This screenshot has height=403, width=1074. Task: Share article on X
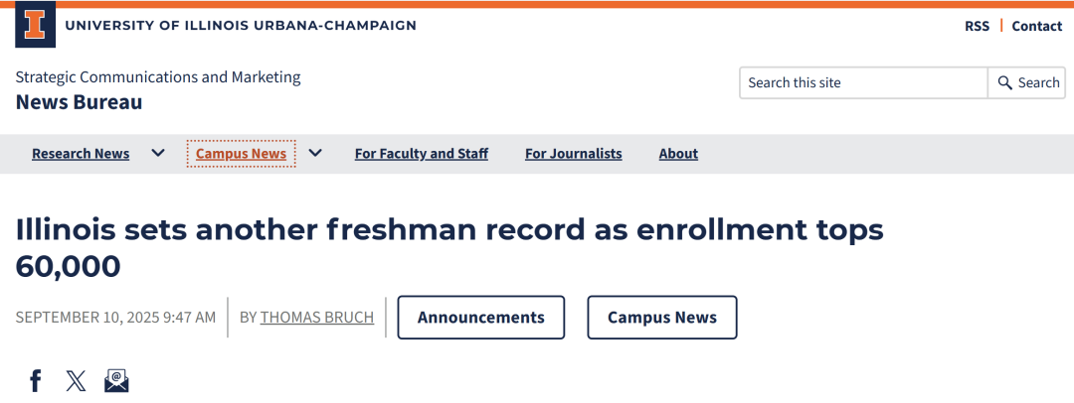(x=76, y=380)
